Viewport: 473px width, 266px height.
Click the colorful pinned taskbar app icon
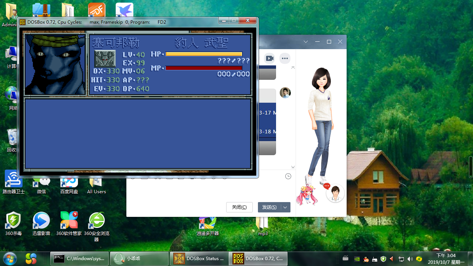(31, 259)
